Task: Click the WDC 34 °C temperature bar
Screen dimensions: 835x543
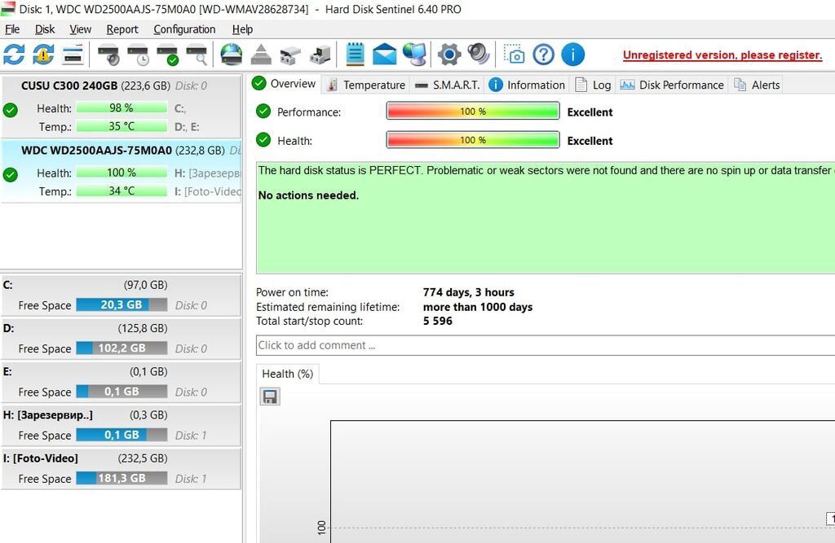Action: coord(121,191)
